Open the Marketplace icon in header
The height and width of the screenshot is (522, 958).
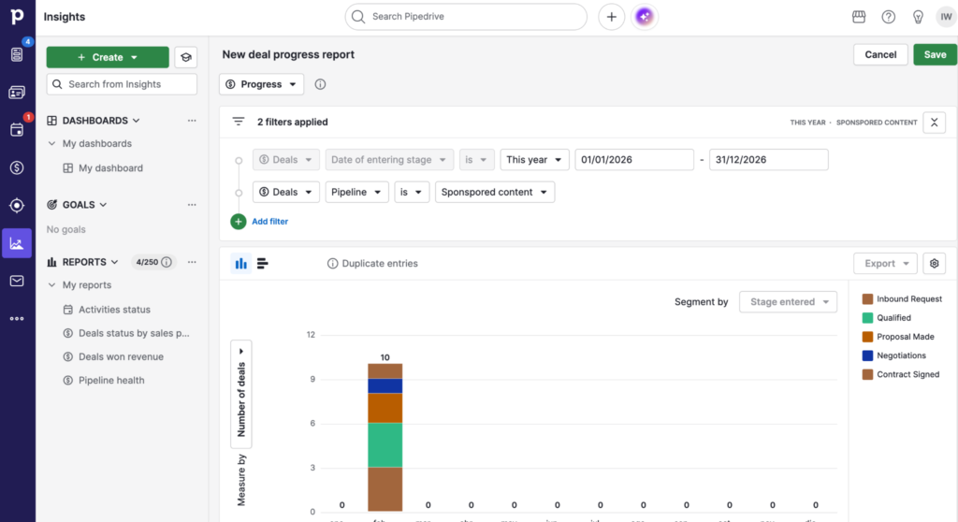point(859,17)
